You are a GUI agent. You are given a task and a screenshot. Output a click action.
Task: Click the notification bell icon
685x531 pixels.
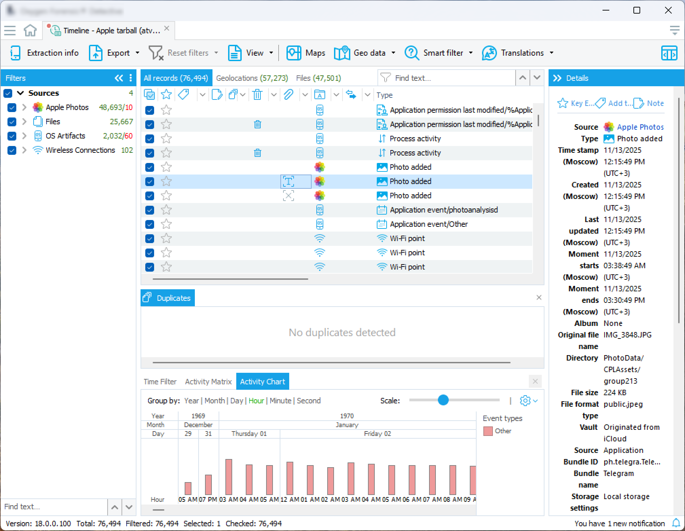tap(676, 523)
